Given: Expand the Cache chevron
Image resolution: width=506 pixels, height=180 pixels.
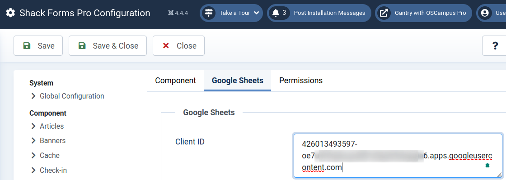Looking at the screenshot, I should (33, 156).
